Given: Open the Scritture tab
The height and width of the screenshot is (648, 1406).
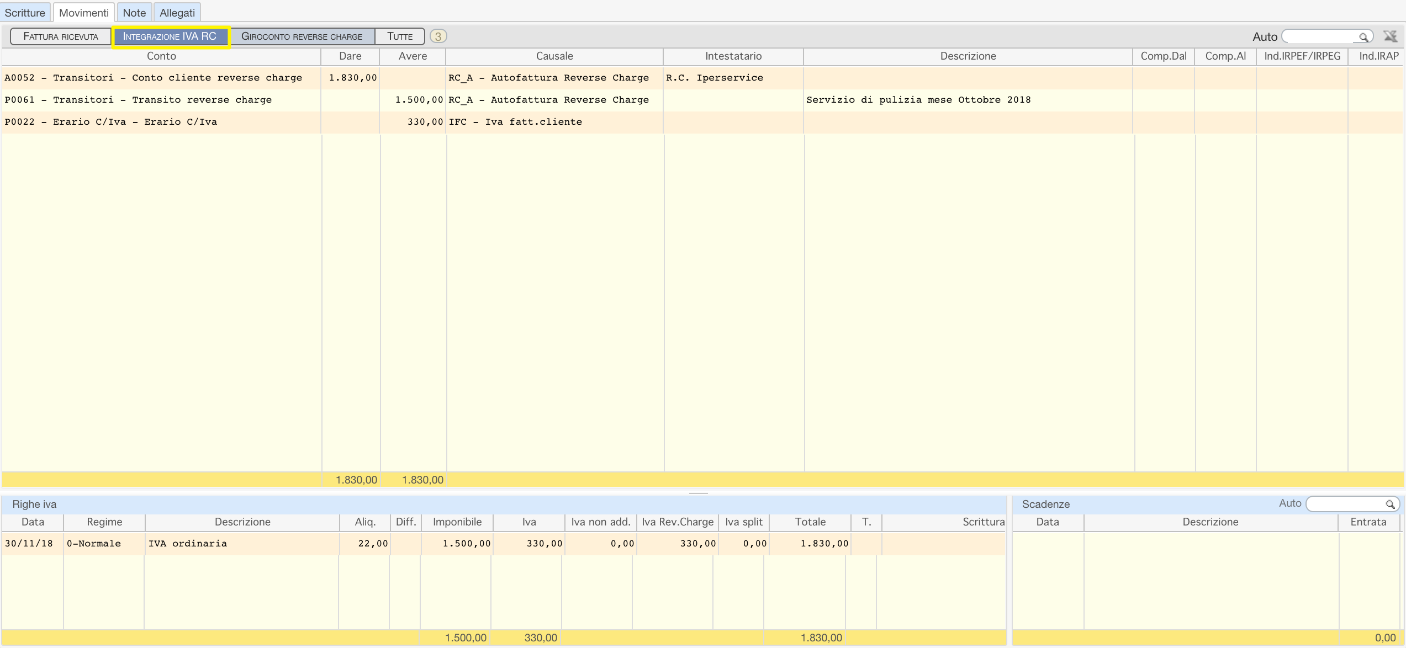Looking at the screenshot, I should coord(25,12).
